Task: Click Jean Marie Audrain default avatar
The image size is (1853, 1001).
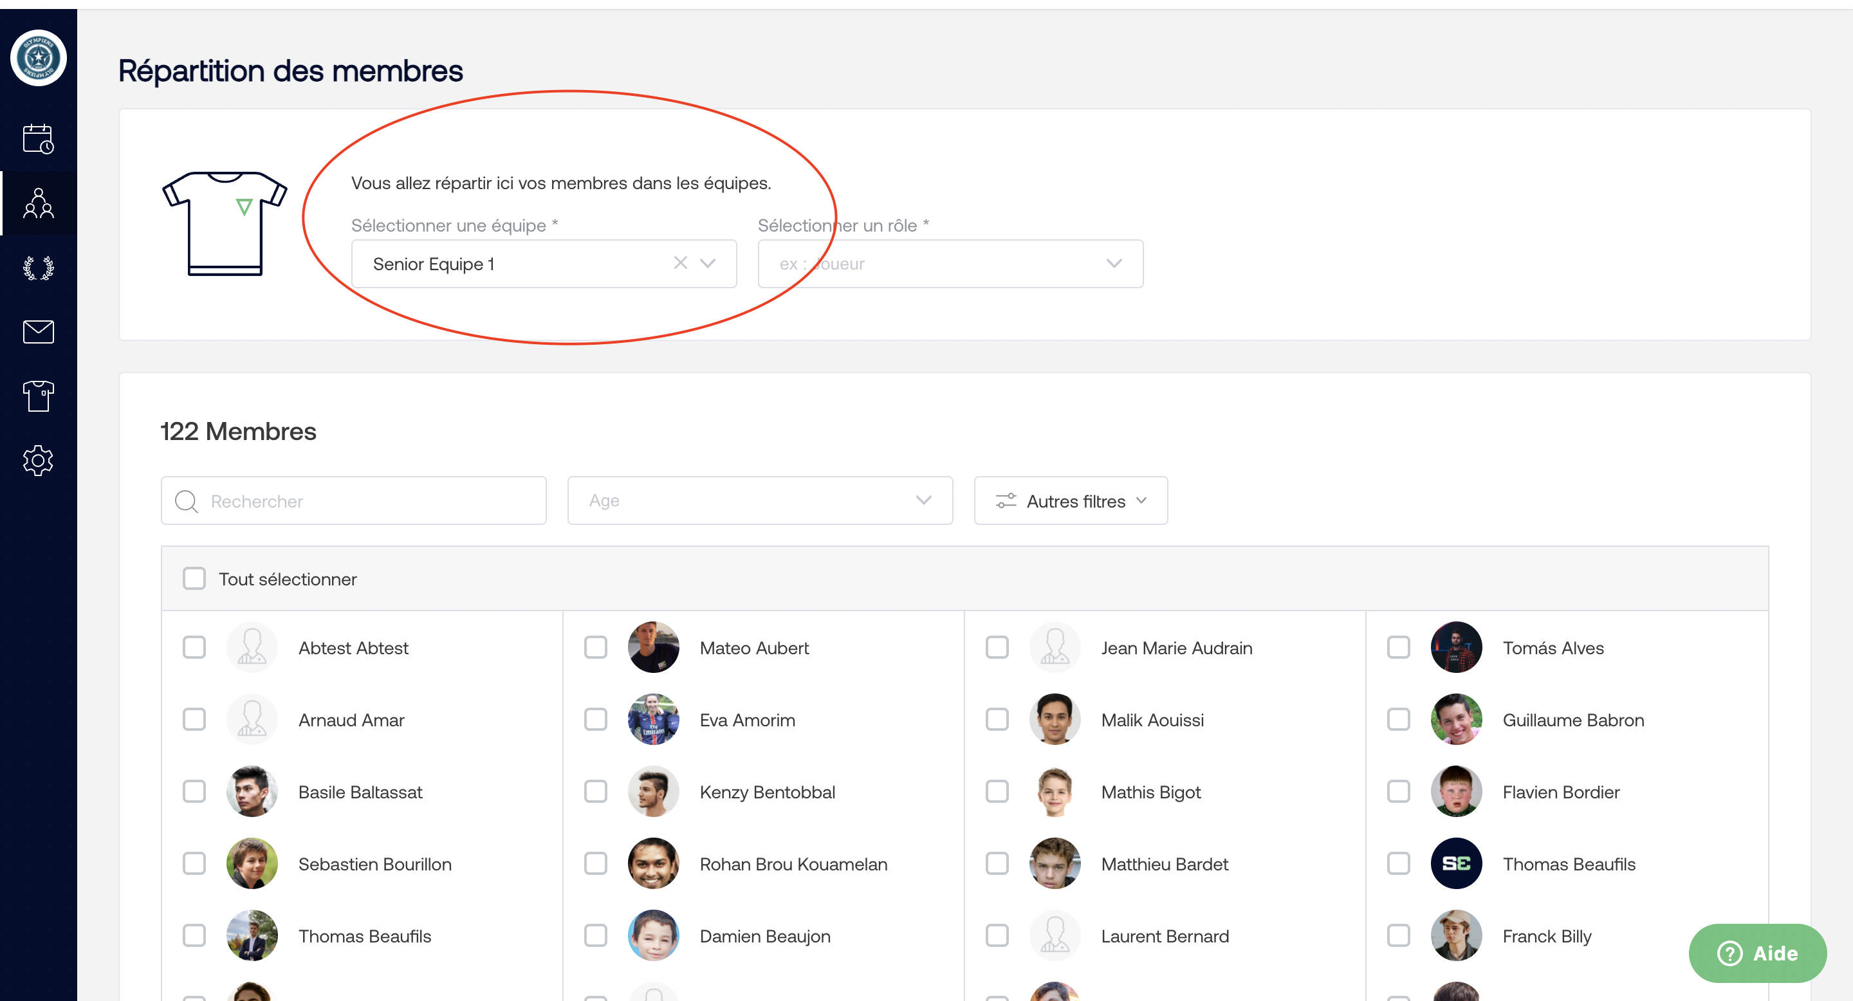Action: pos(1055,647)
